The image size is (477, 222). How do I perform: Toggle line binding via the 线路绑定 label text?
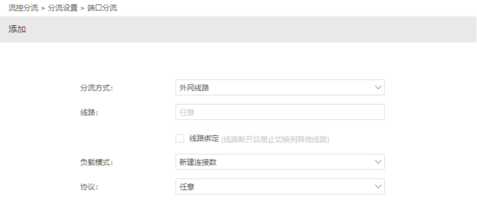(x=204, y=139)
